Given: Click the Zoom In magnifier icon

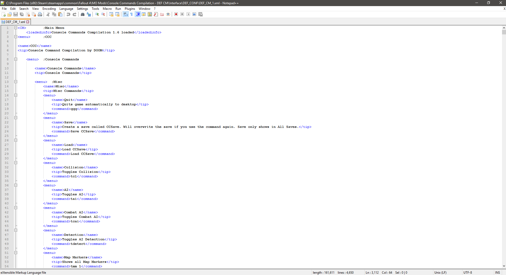Looking at the screenshot, I should (x=97, y=14).
